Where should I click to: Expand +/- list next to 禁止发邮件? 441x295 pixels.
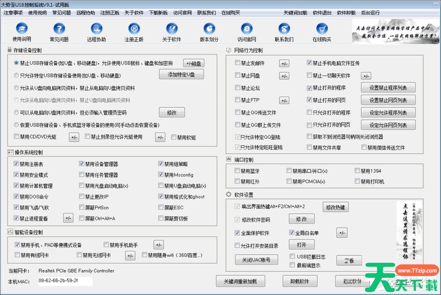pyautogui.click(x=284, y=63)
